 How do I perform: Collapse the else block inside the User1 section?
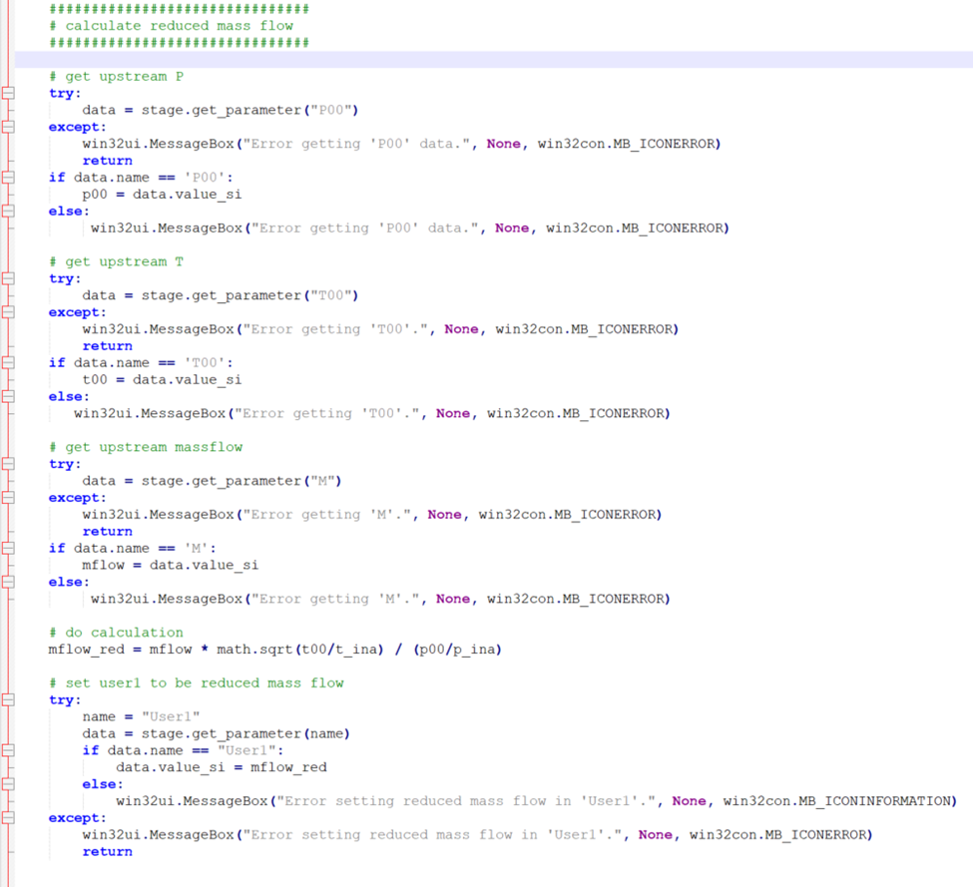pos(8,784)
